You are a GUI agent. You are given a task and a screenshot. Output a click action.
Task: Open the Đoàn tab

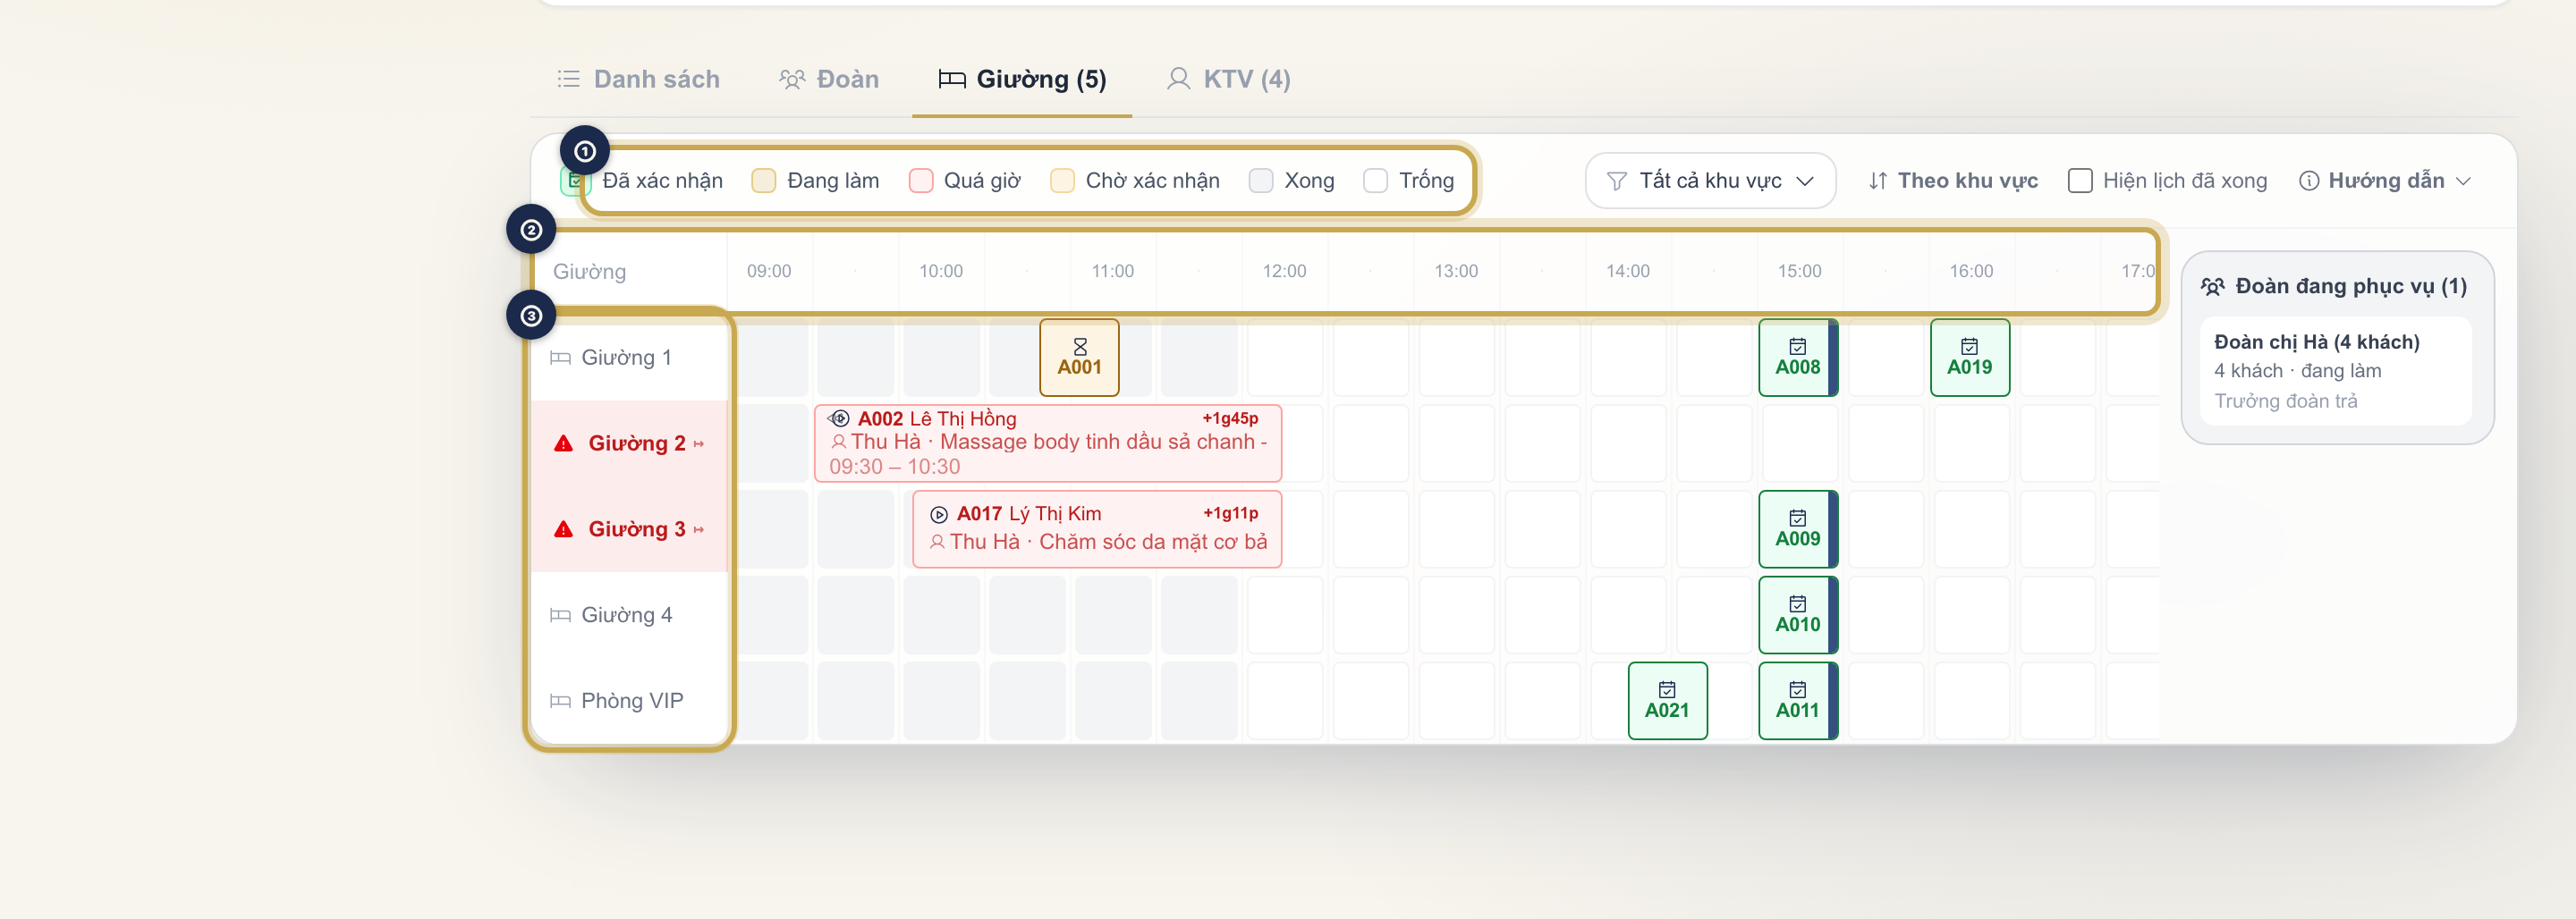tap(829, 79)
